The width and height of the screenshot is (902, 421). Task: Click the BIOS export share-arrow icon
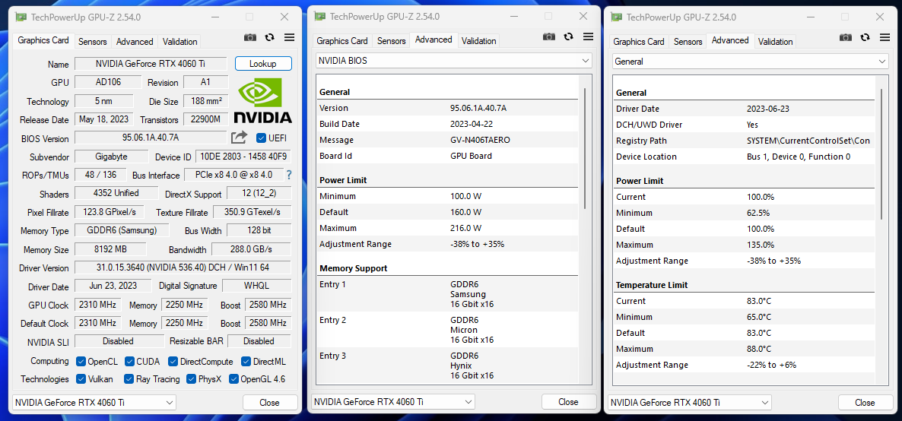coord(239,138)
